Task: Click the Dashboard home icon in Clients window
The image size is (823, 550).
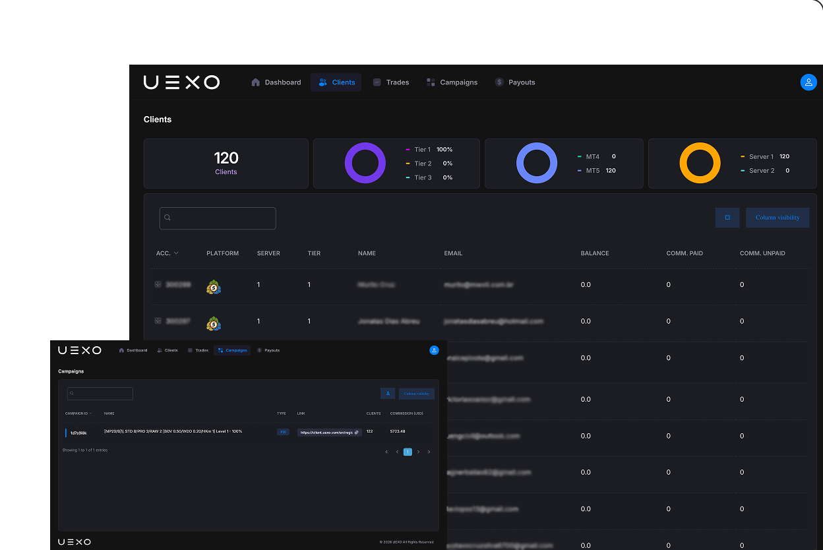Action: coord(256,82)
